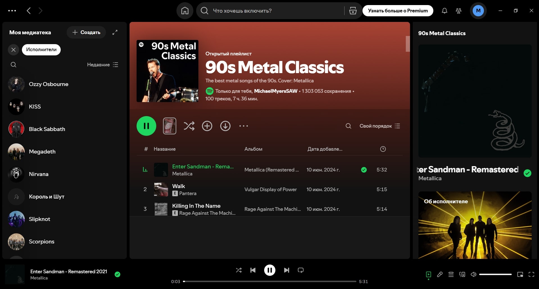Sort by 'Название' column header

coord(165,149)
